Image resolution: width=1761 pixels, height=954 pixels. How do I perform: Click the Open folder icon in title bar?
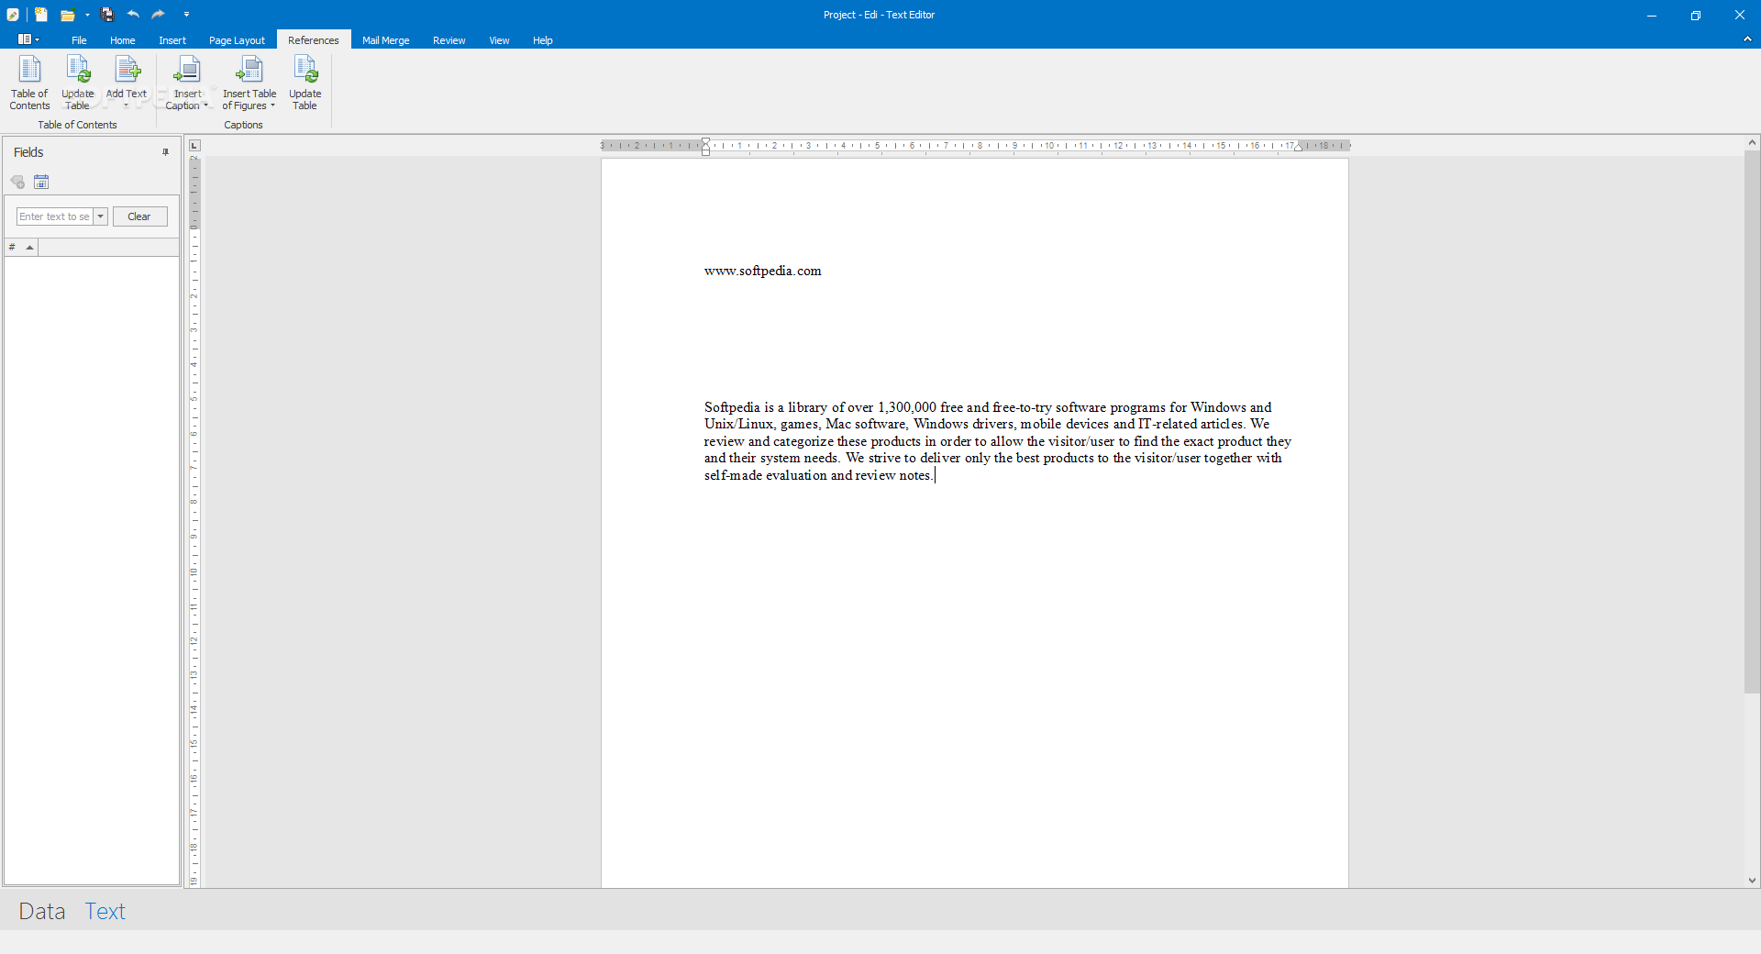coord(67,15)
